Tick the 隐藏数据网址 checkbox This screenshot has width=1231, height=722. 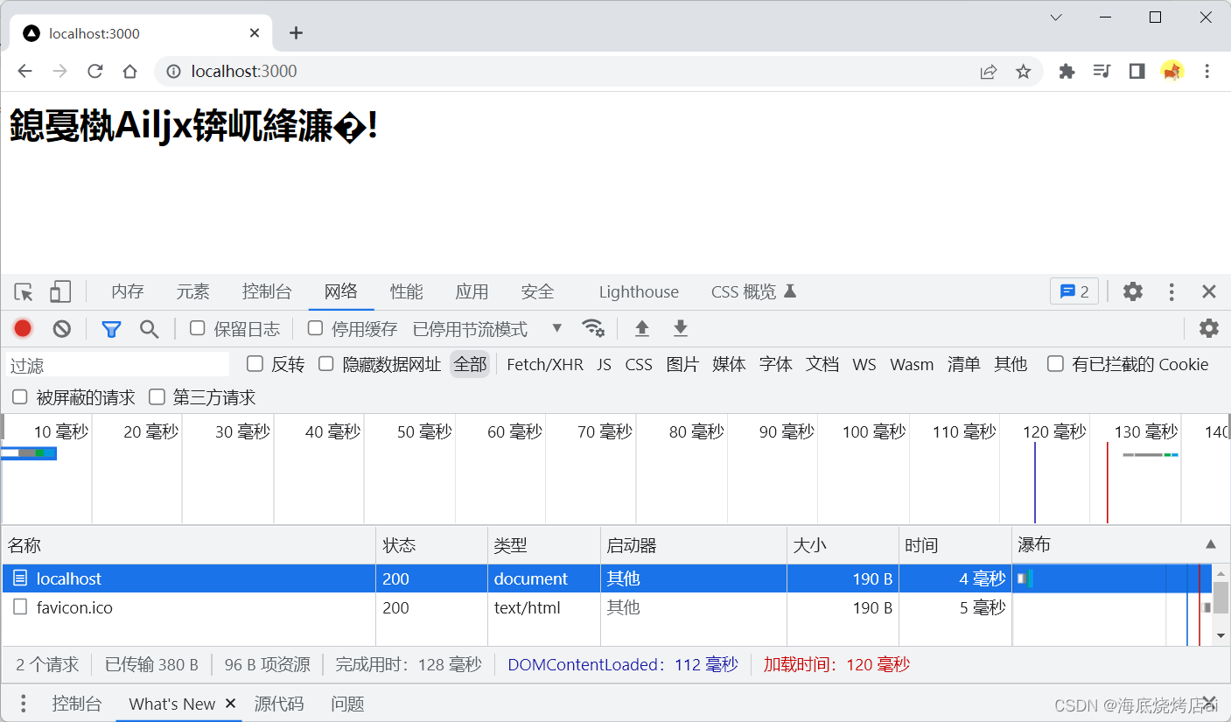click(x=326, y=364)
